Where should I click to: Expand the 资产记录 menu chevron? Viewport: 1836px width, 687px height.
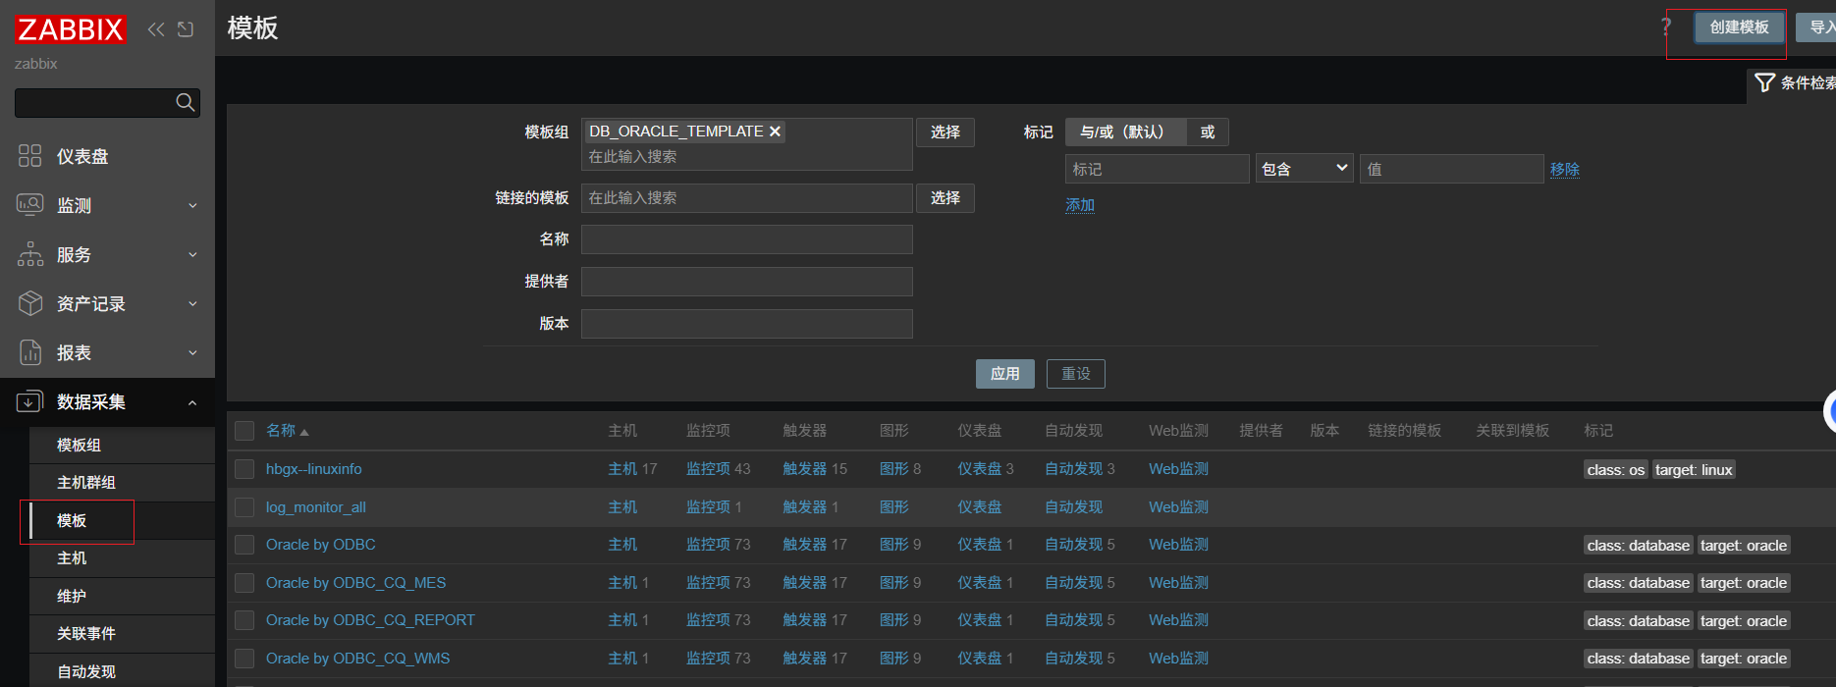(x=192, y=303)
